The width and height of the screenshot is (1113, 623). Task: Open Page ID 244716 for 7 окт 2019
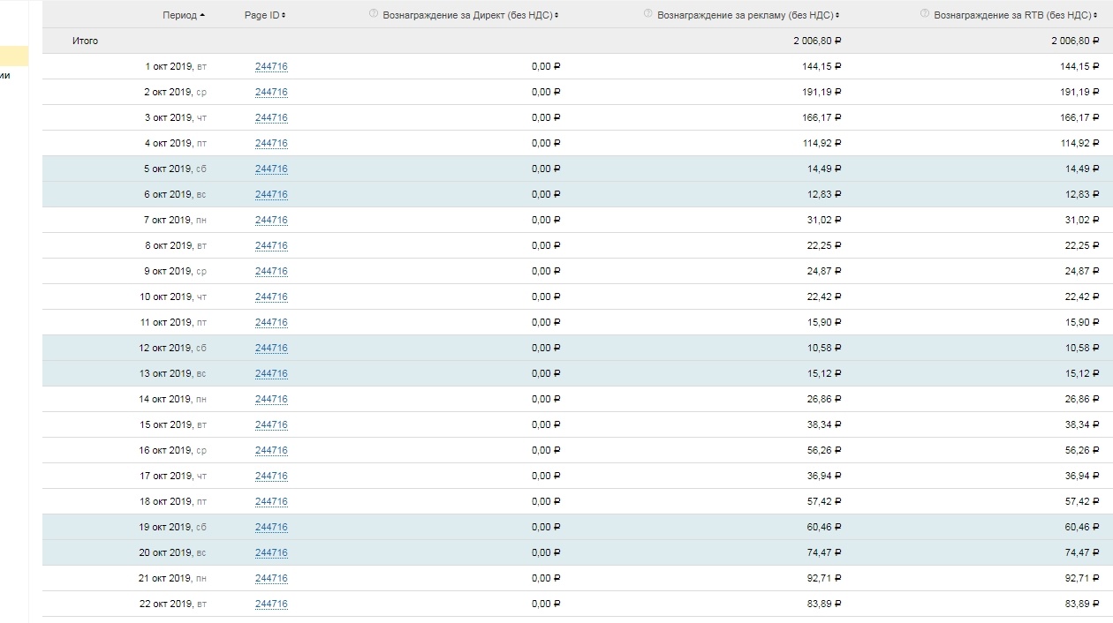(x=271, y=220)
